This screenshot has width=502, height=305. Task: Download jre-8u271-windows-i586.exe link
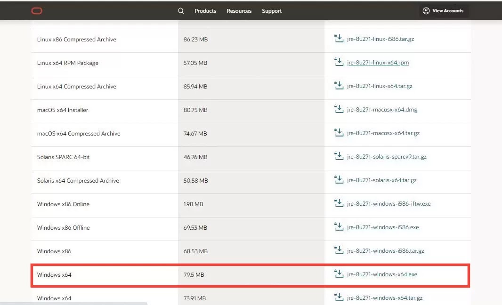[383, 227]
